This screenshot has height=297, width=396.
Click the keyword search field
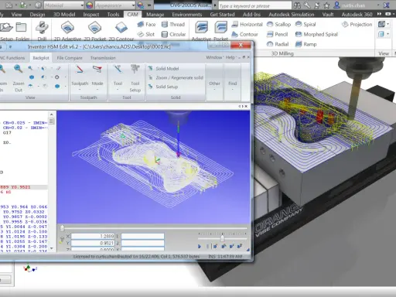click(255, 5)
